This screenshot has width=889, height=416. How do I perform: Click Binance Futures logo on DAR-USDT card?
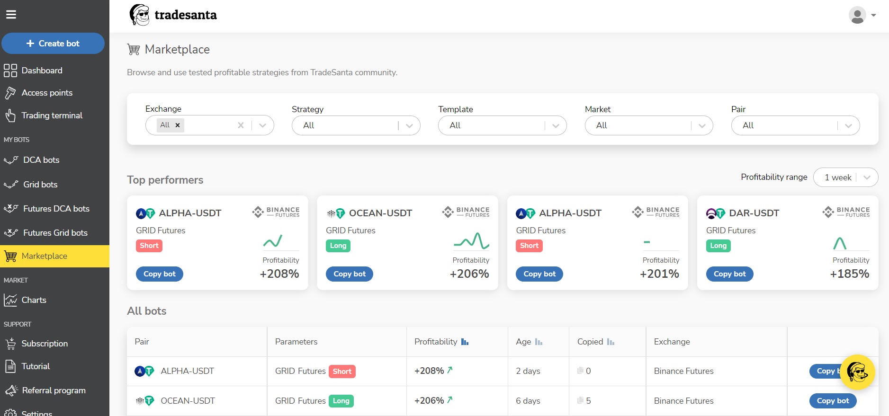846,212
